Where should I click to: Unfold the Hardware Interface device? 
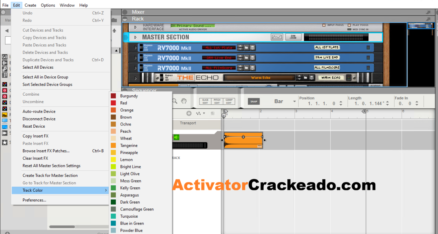[x=136, y=27]
